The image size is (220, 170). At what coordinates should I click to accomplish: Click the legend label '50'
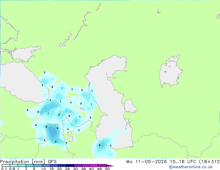click(x=107, y=169)
